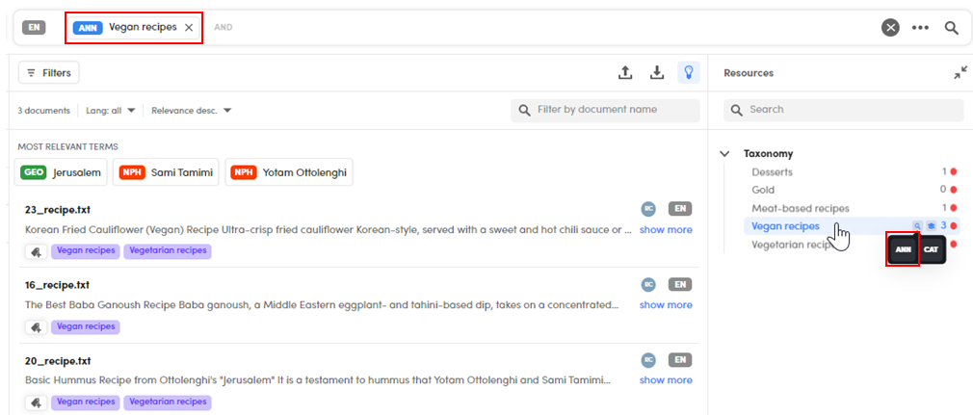The height and width of the screenshot is (415, 973).
Task: Collapse the Taxonomy tree node
Action: click(724, 154)
